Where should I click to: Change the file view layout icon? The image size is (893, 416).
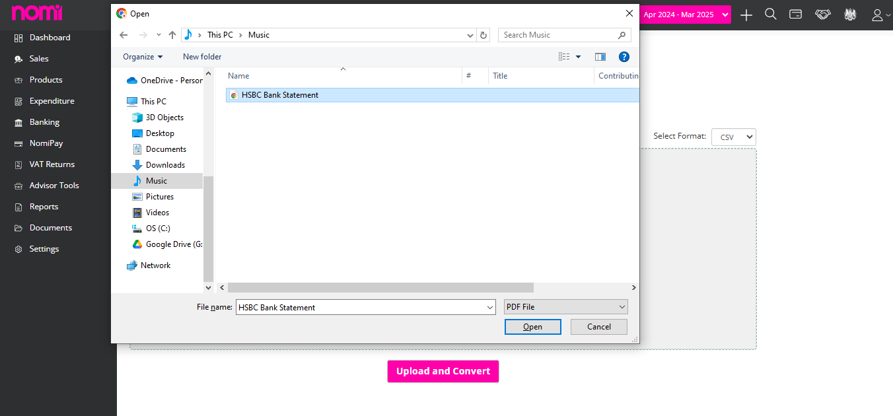pos(564,57)
